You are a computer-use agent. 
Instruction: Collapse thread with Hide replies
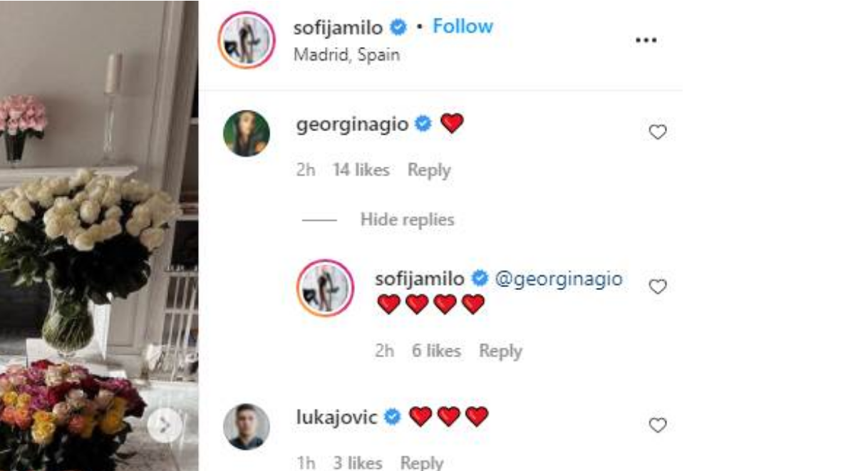pyautogui.click(x=407, y=219)
